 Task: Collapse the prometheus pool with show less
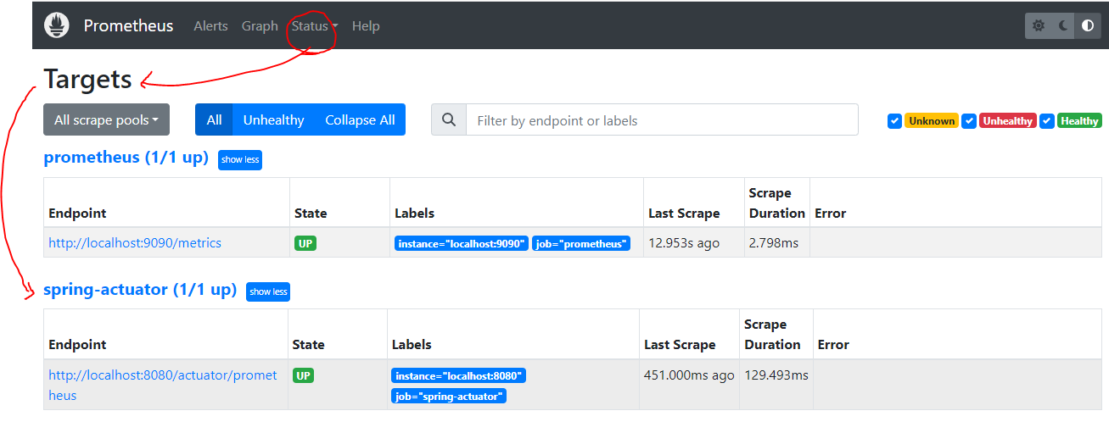240,159
